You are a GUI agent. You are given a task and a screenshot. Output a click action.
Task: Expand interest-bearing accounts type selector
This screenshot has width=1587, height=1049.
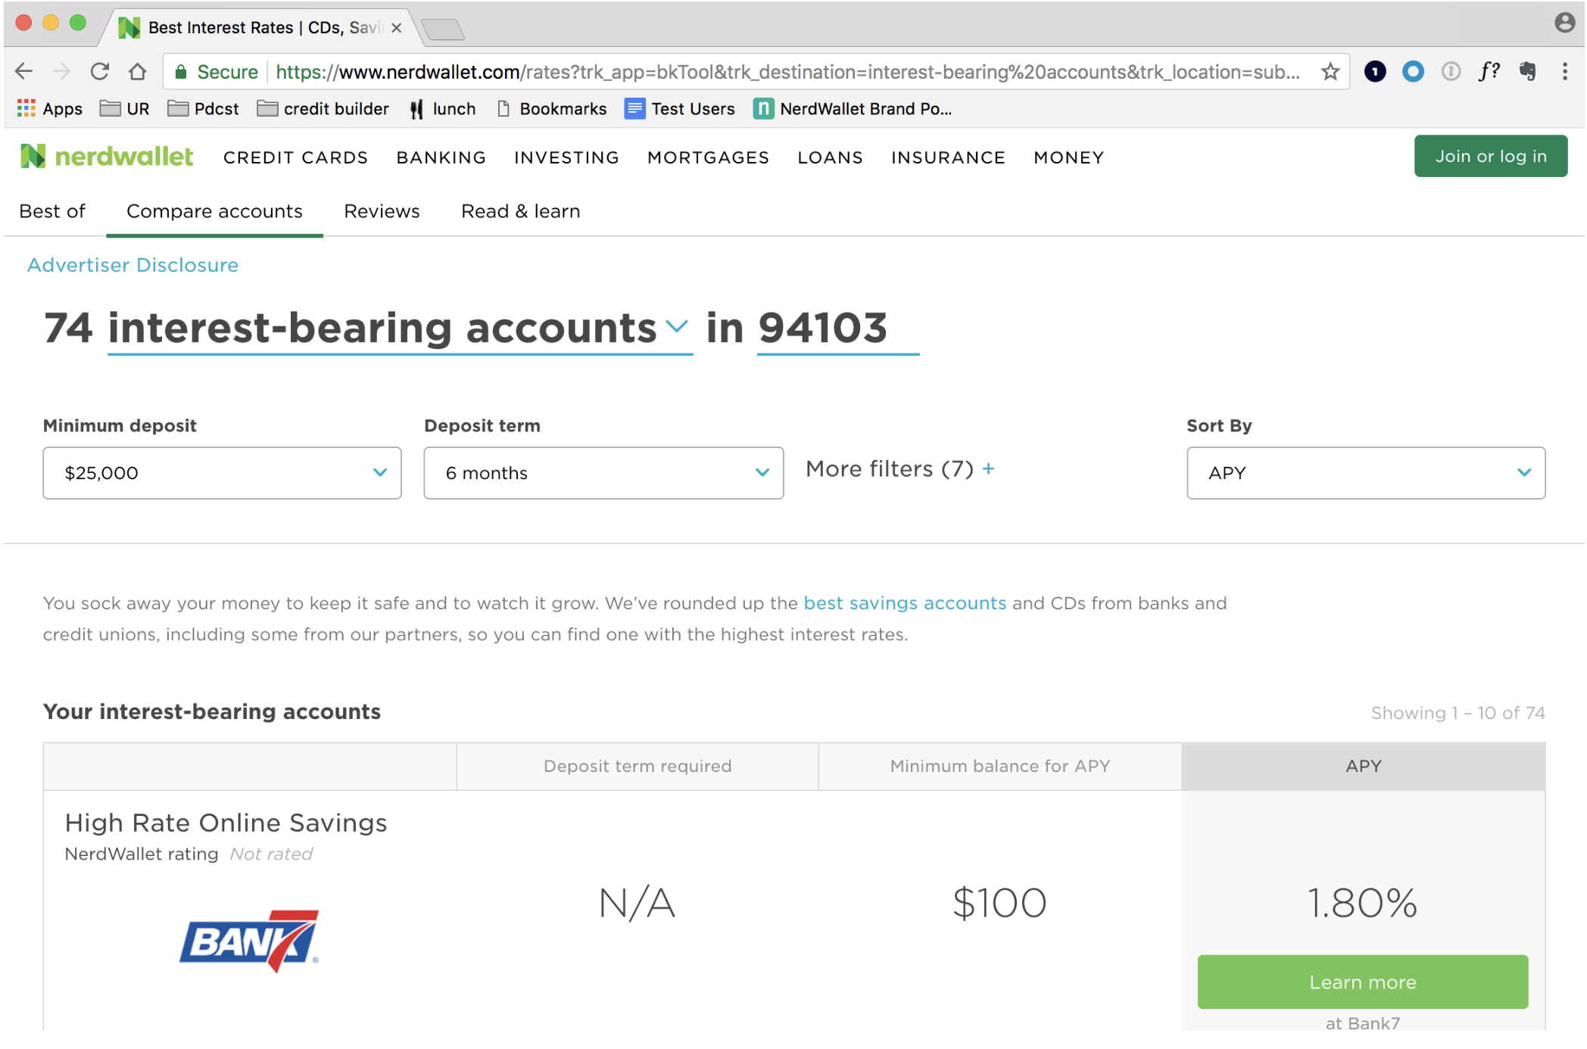click(400, 329)
